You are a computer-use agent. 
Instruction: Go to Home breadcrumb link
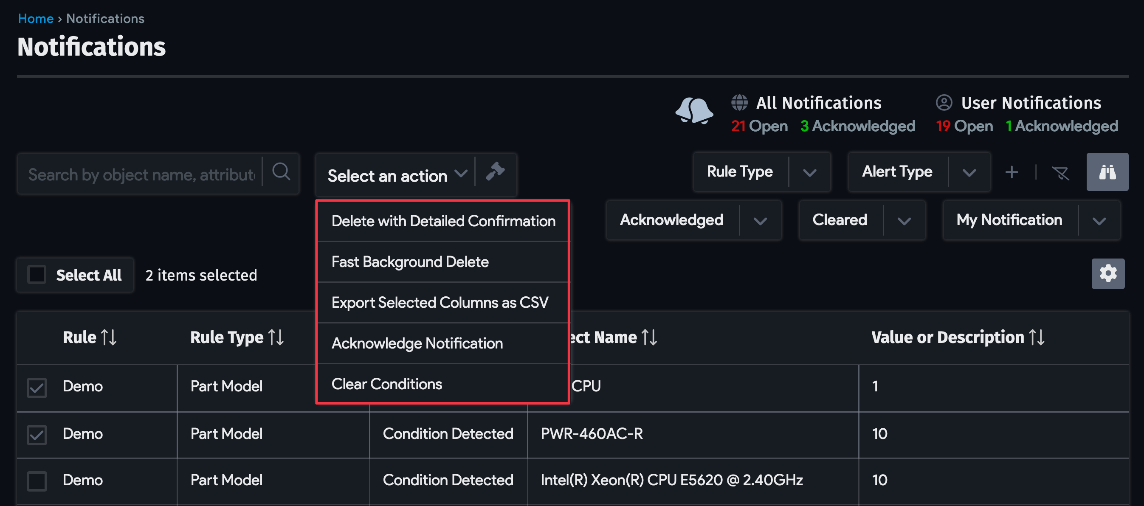click(36, 19)
